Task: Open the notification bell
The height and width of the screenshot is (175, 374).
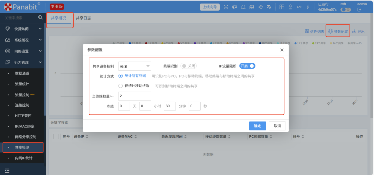Action: point(243,7)
